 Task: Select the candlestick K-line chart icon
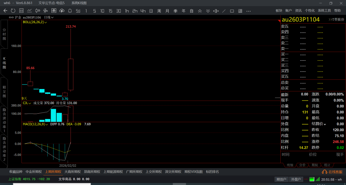[x=37, y=11]
